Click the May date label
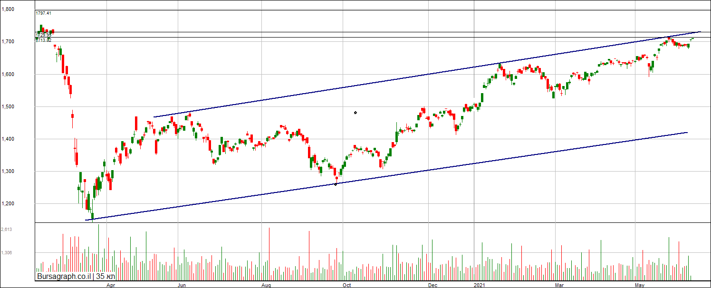Image resolution: width=711 pixels, height=288 pixels. tap(640, 285)
